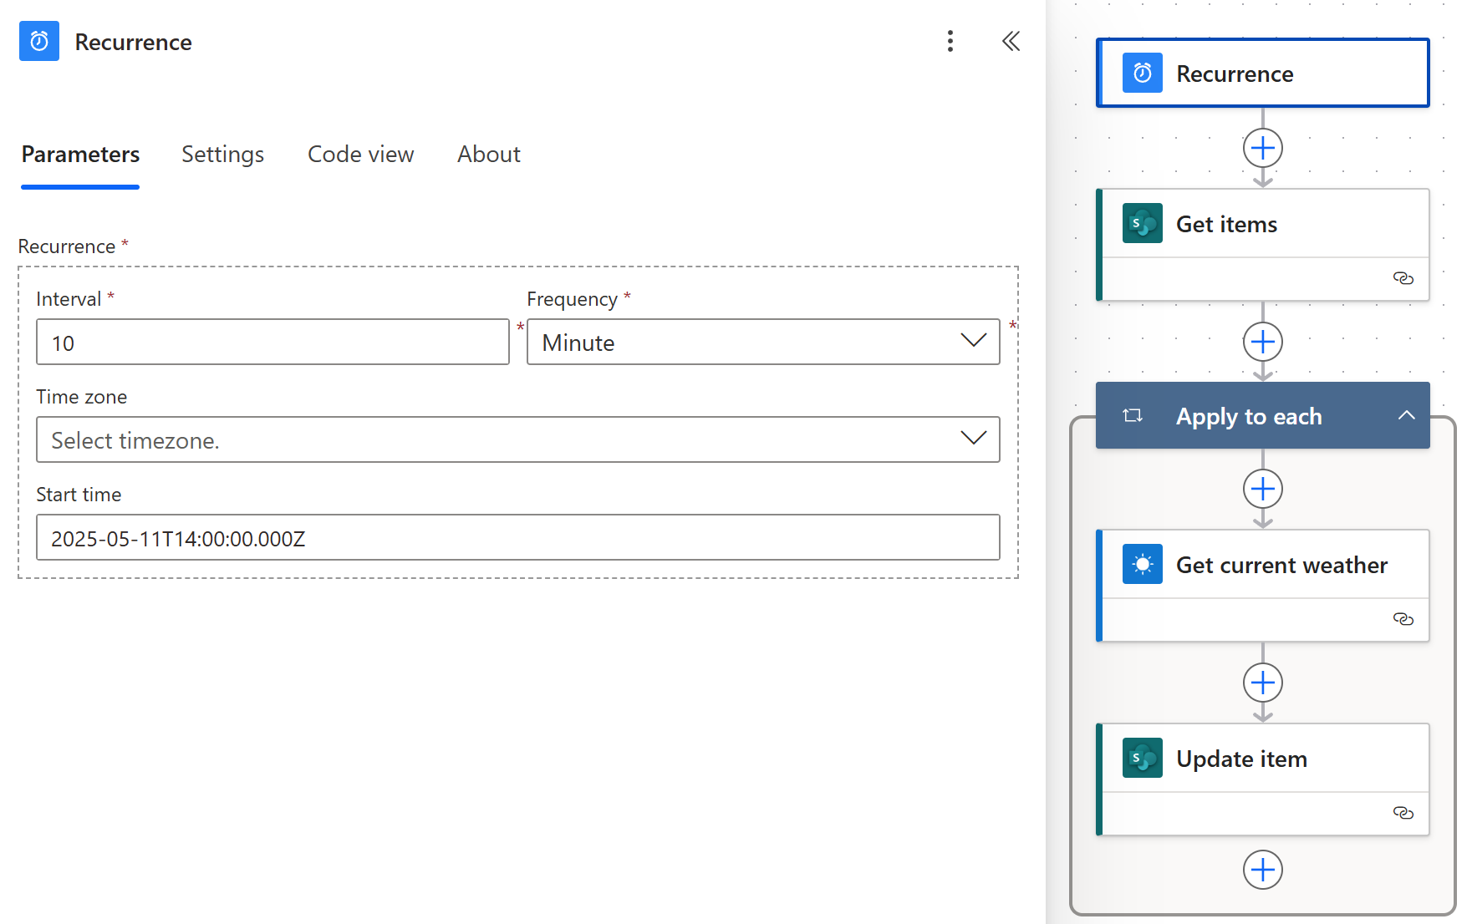
Task: Open the Frequency dropdown showing Minute
Action: point(763,342)
